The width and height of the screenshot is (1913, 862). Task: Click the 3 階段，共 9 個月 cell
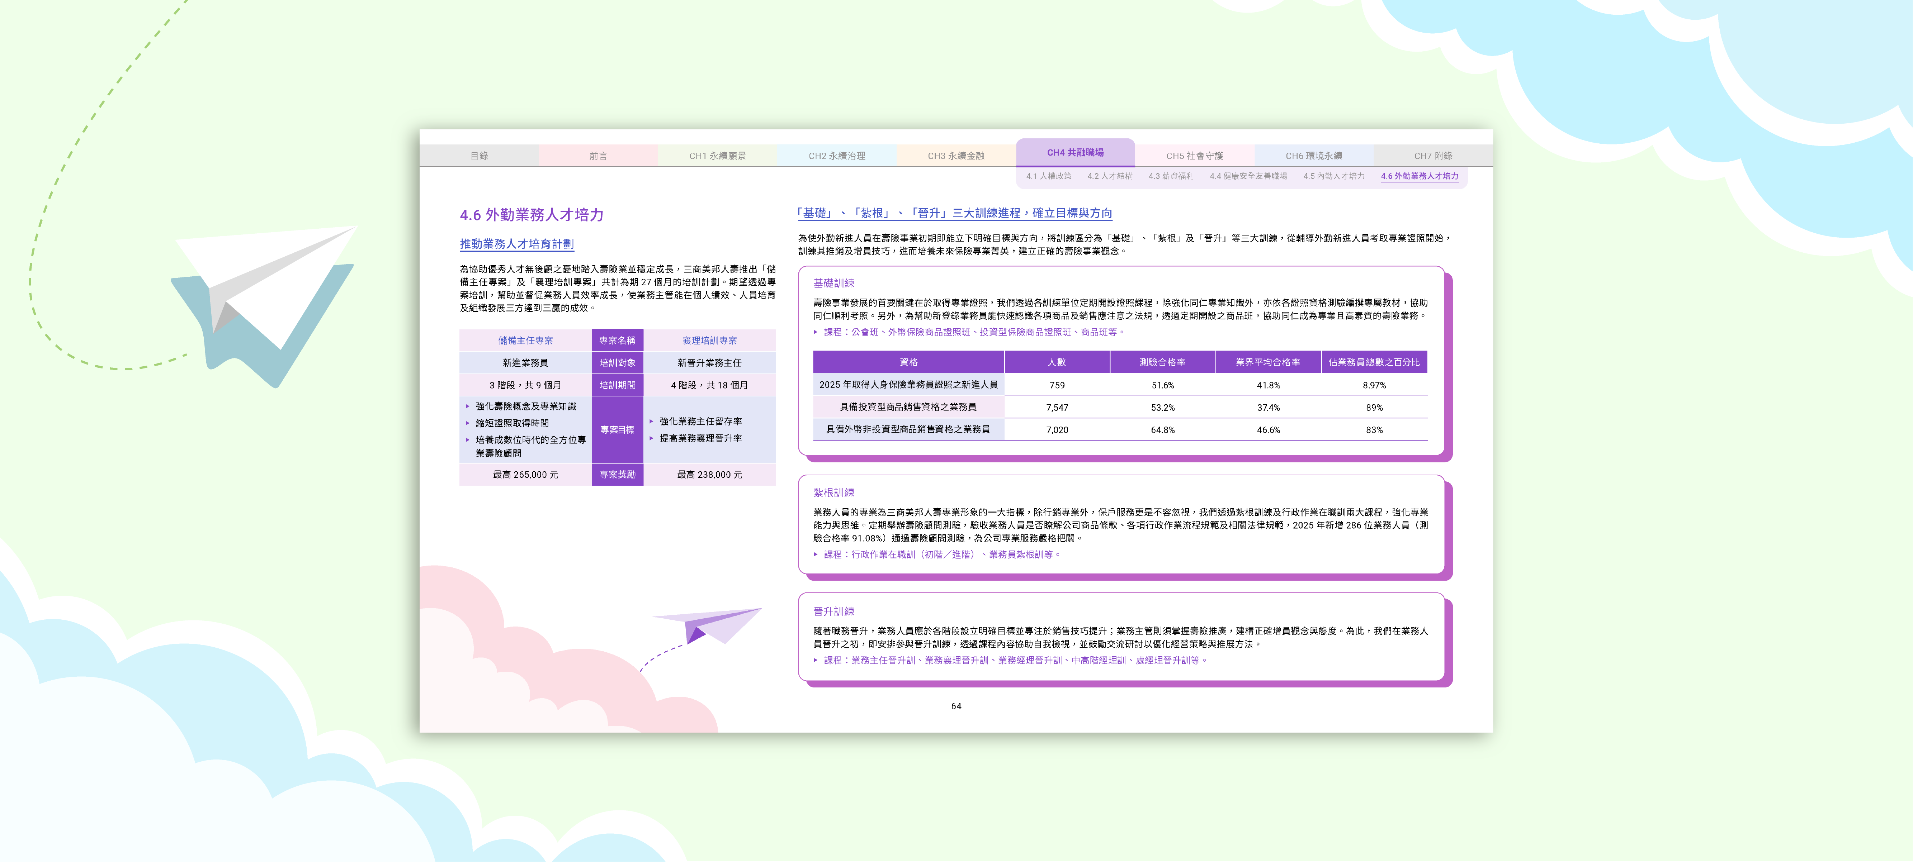pyautogui.click(x=526, y=385)
